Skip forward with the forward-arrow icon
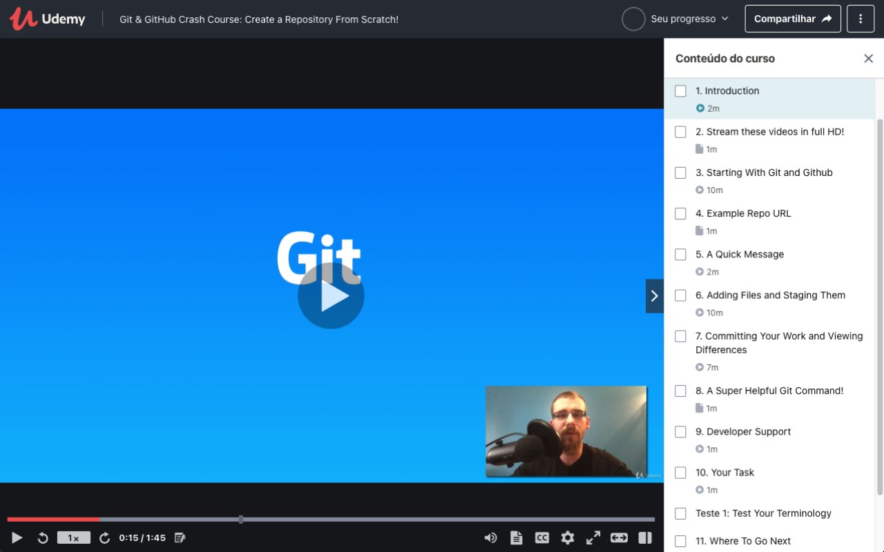884x552 pixels. (104, 538)
